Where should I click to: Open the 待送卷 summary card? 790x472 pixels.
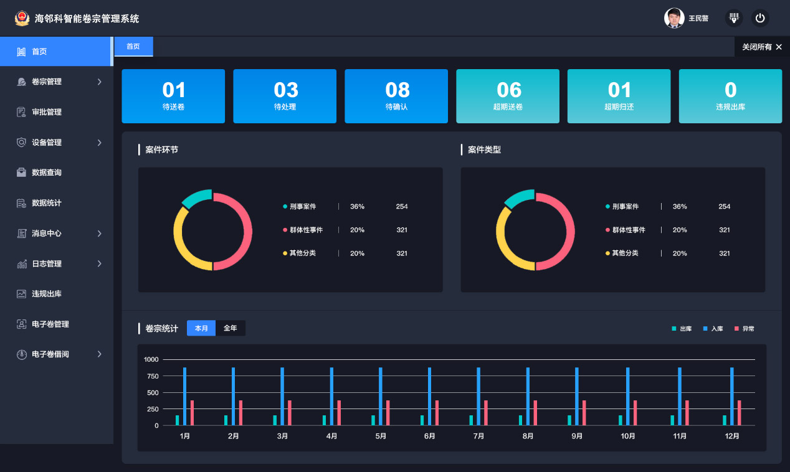(x=173, y=96)
